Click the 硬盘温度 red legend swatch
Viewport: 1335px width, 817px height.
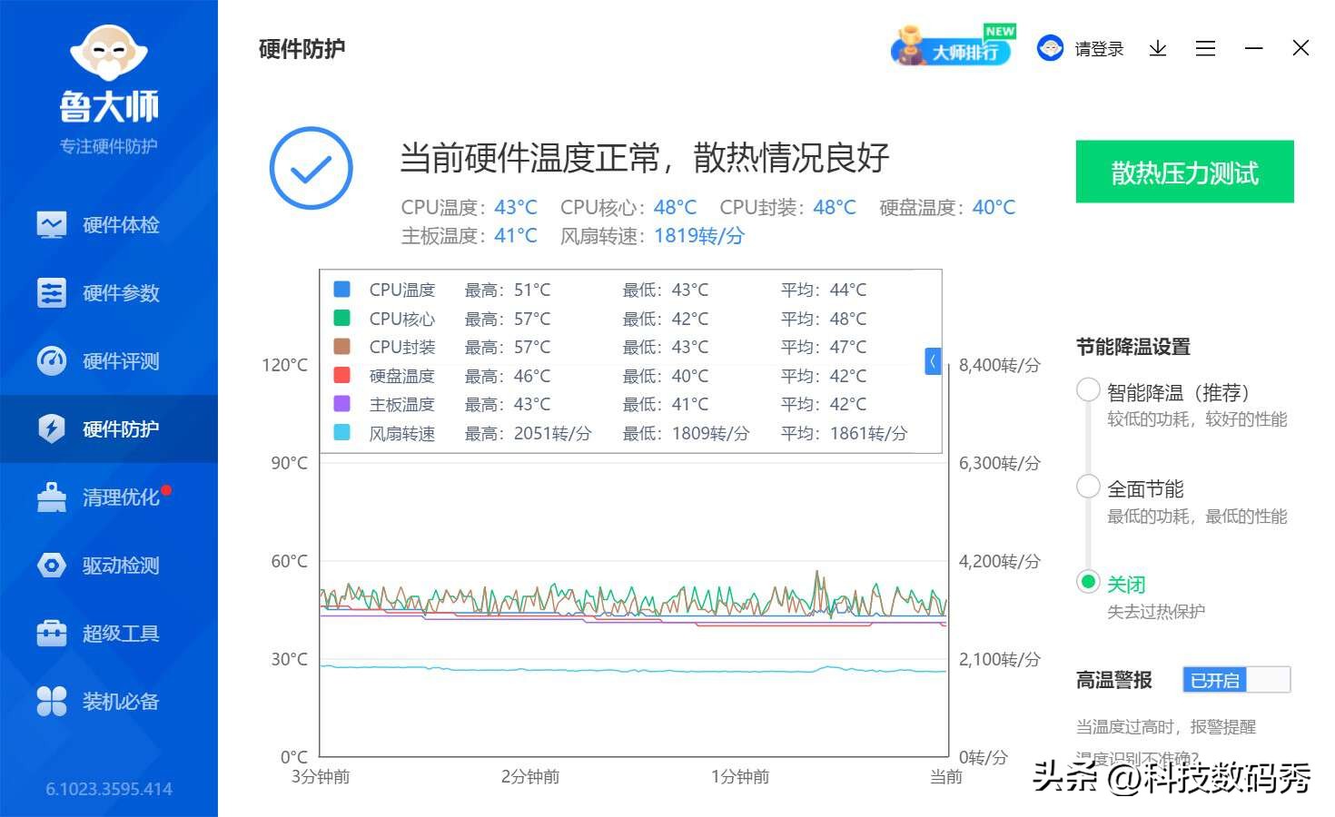click(x=342, y=375)
